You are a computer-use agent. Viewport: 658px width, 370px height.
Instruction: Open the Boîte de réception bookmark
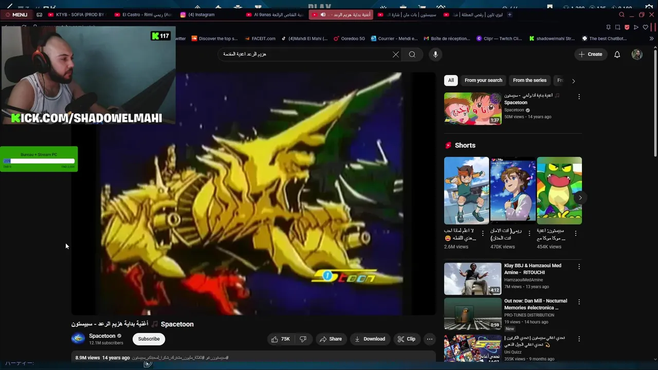[446, 39]
